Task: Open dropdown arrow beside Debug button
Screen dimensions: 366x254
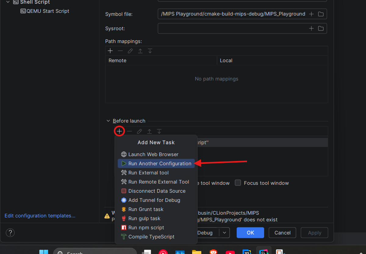Action: (x=224, y=233)
